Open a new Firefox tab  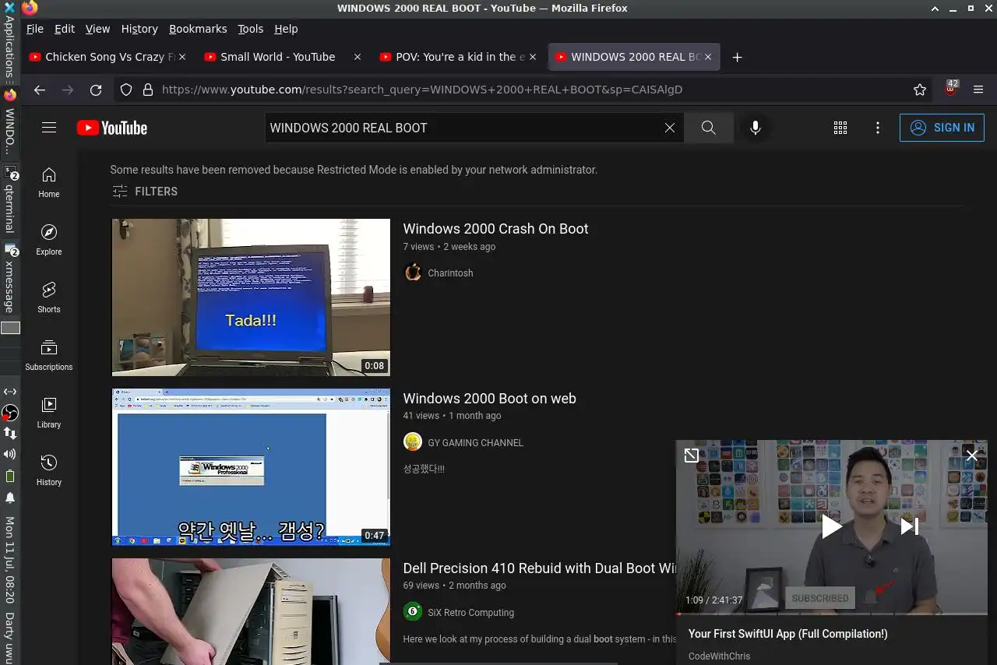(738, 57)
